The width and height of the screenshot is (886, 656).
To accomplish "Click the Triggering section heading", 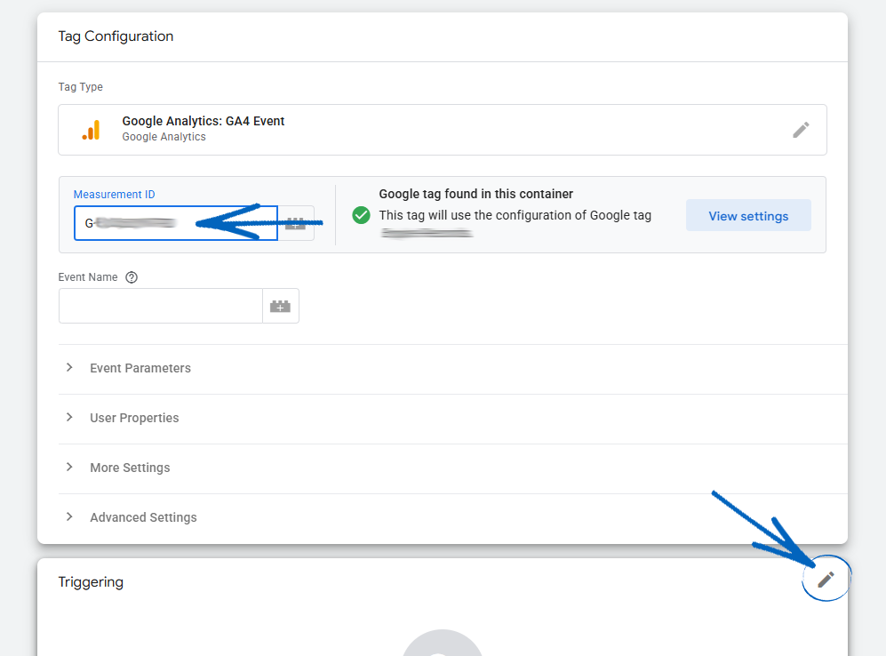I will pyautogui.click(x=91, y=582).
